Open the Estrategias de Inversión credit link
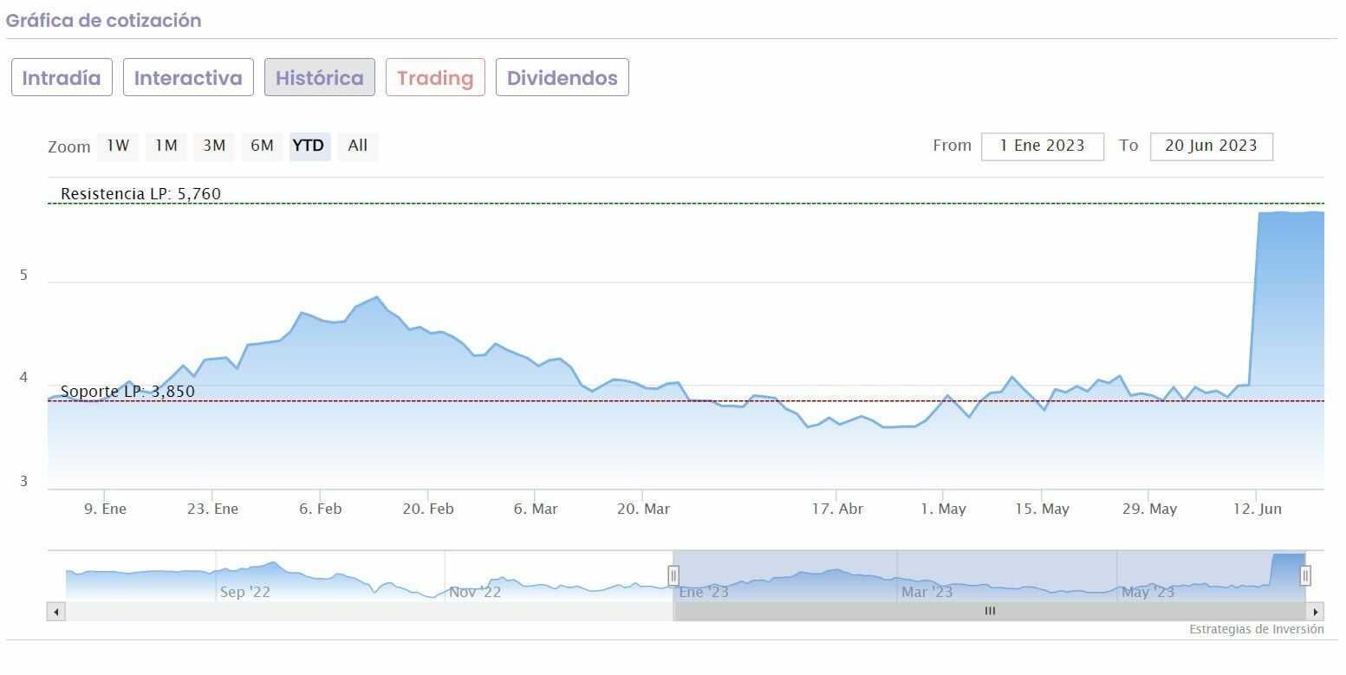This screenshot has width=1346, height=675. (x=1256, y=630)
